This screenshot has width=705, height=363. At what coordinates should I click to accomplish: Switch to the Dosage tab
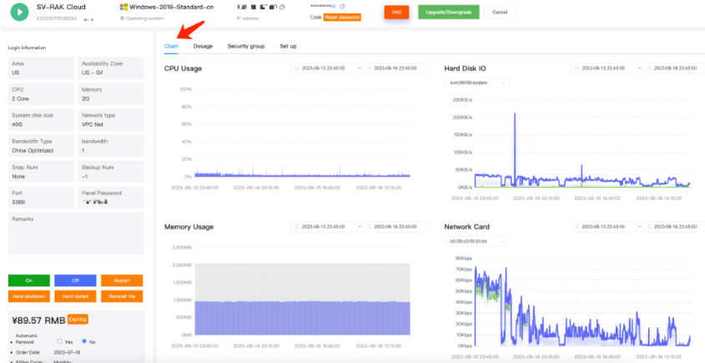pyautogui.click(x=203, y=46)
